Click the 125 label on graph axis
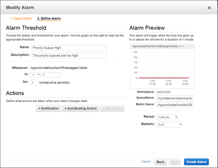The image size is (218, 168). pyautogui.click(x=135, y=52)
